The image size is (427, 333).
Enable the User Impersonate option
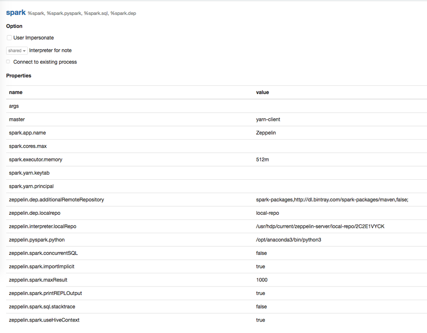point(9,38)
